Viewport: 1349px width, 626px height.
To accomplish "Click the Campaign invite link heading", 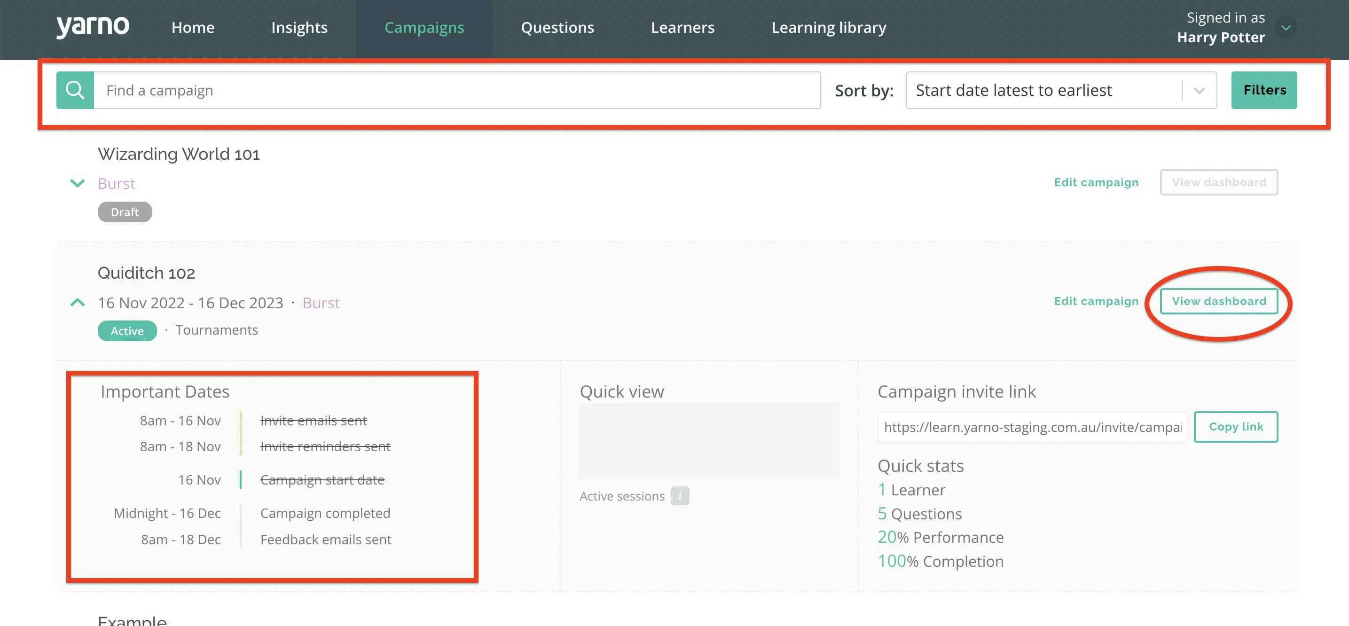I will point(956,391).
